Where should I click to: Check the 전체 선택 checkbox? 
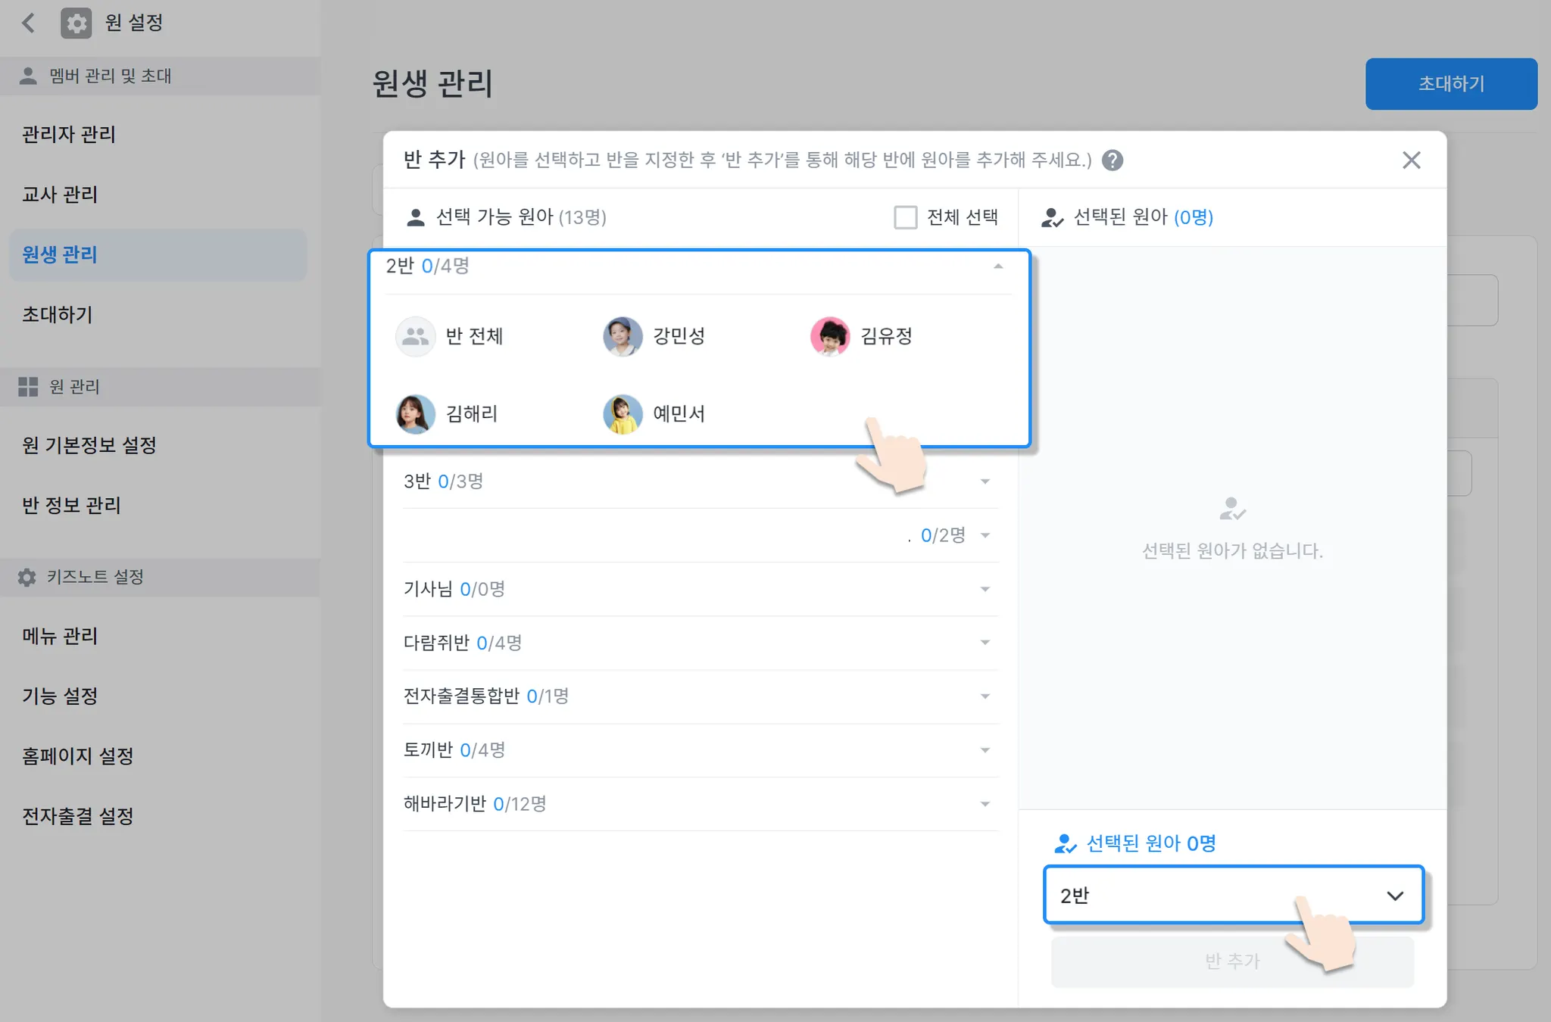pyautogui.click(x=905, y=217)
